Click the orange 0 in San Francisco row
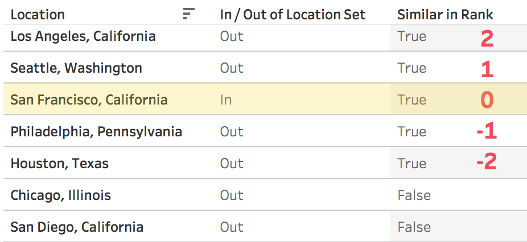Viewport: 527px width, 242px height. coord(487,100)
